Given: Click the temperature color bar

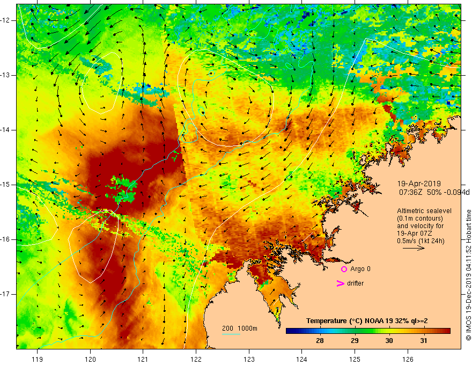Looking at the screenshot, I should [368, 331].
